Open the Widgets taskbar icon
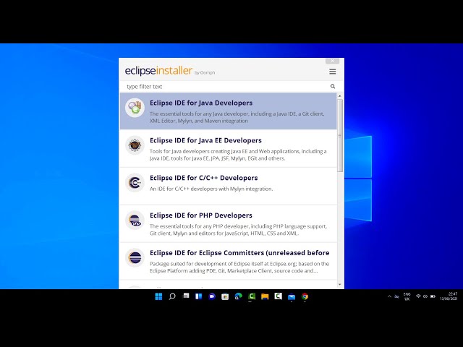 tap(199, 296)
